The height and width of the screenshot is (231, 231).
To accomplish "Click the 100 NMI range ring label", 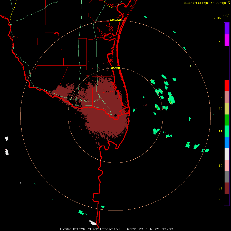I will tap(115, 20).
